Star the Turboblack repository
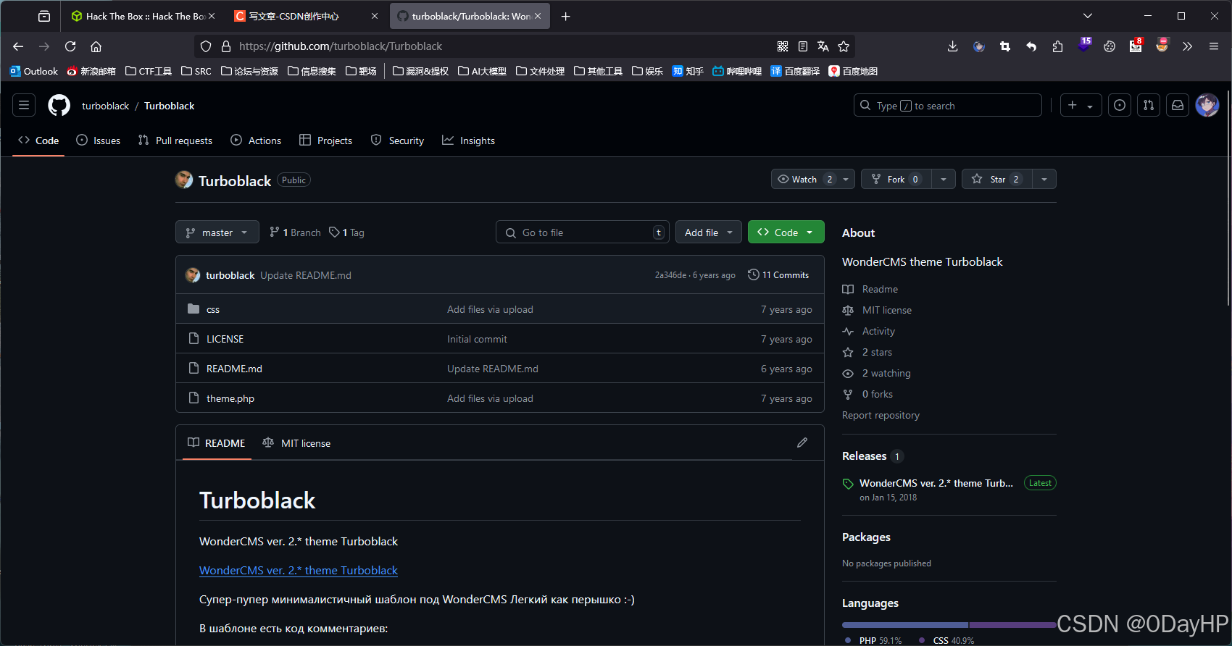 997,179
